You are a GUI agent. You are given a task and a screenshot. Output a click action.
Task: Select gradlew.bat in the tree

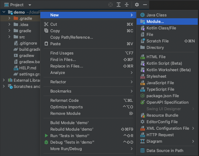coord(27,62)
